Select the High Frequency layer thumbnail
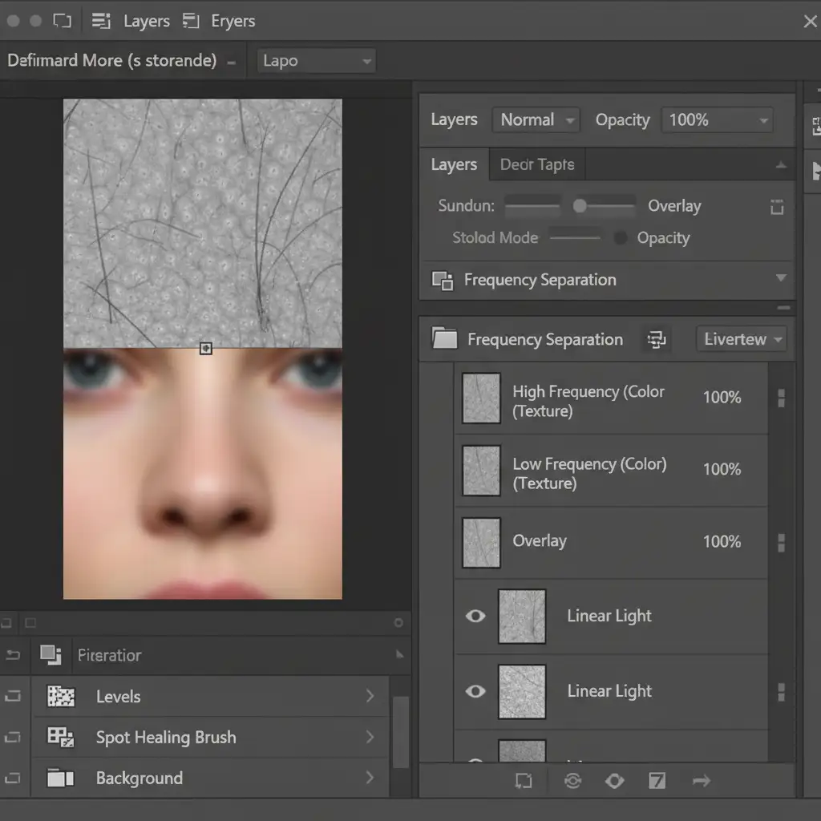Screen dimensions: 821x821 pos(481,398)
